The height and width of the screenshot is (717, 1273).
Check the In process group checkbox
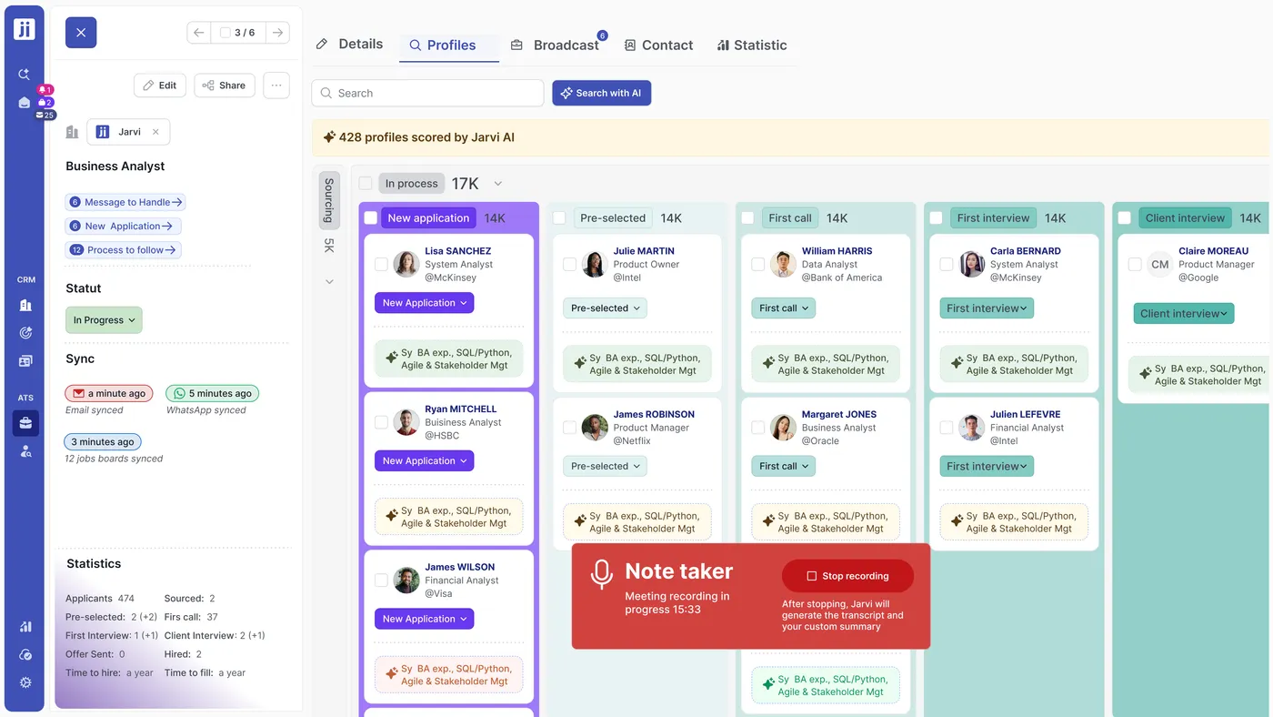click(x=366, y=183)
